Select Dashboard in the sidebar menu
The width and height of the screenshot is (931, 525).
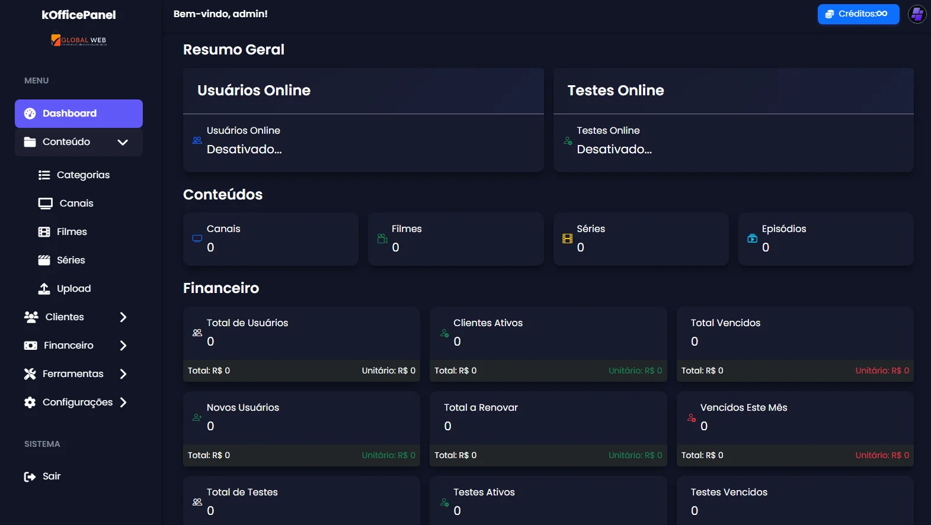(x=78, y=114)
